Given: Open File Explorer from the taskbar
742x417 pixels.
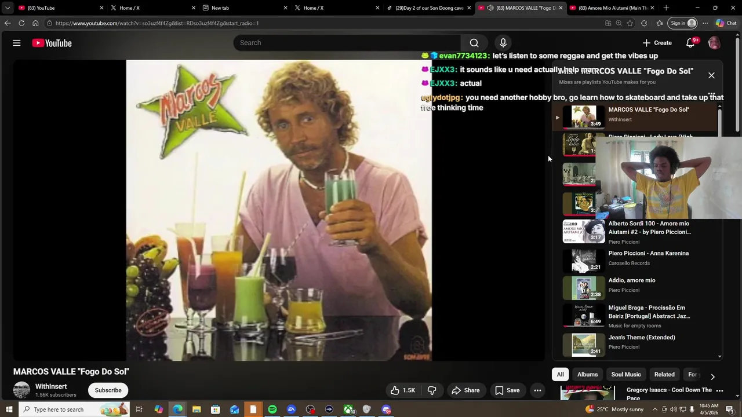Looking at the screenshot, I should [197, 409].
